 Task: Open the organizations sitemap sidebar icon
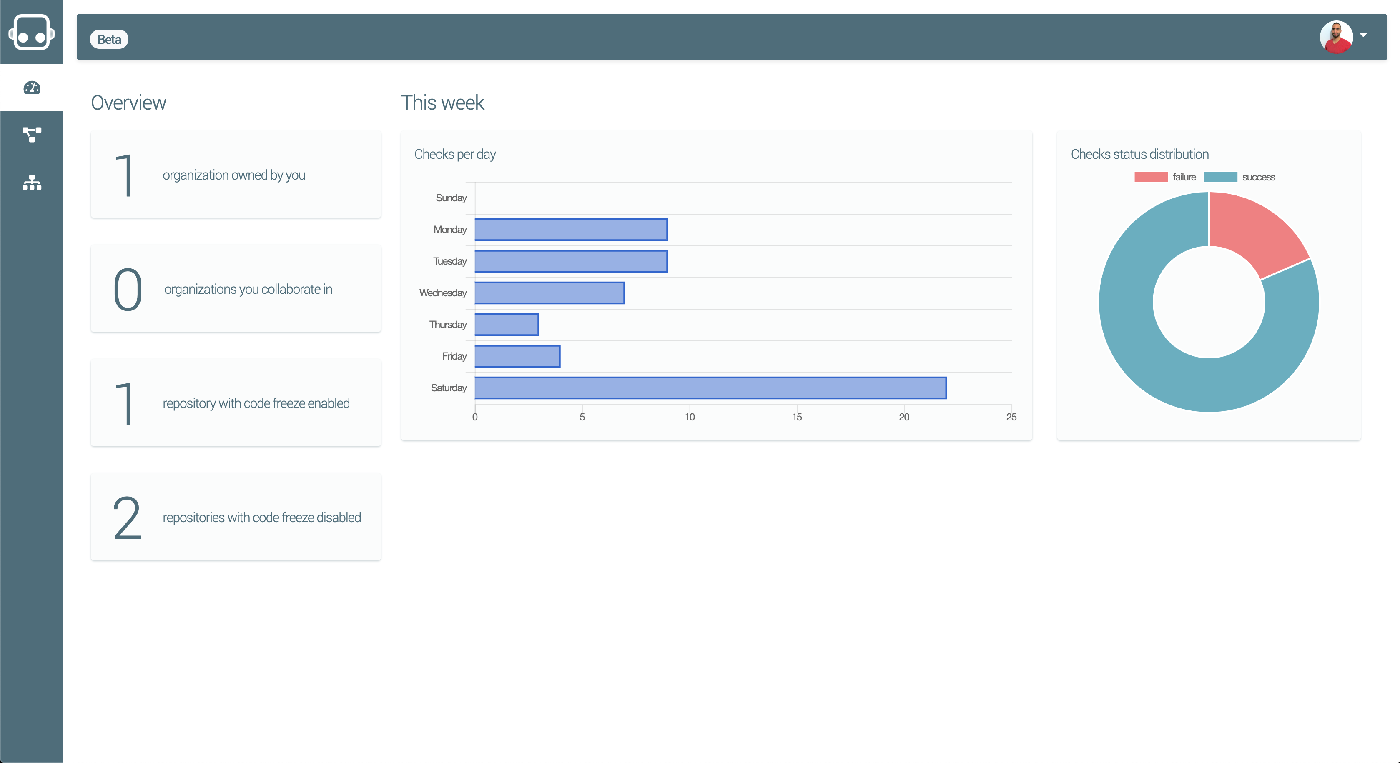32,183
